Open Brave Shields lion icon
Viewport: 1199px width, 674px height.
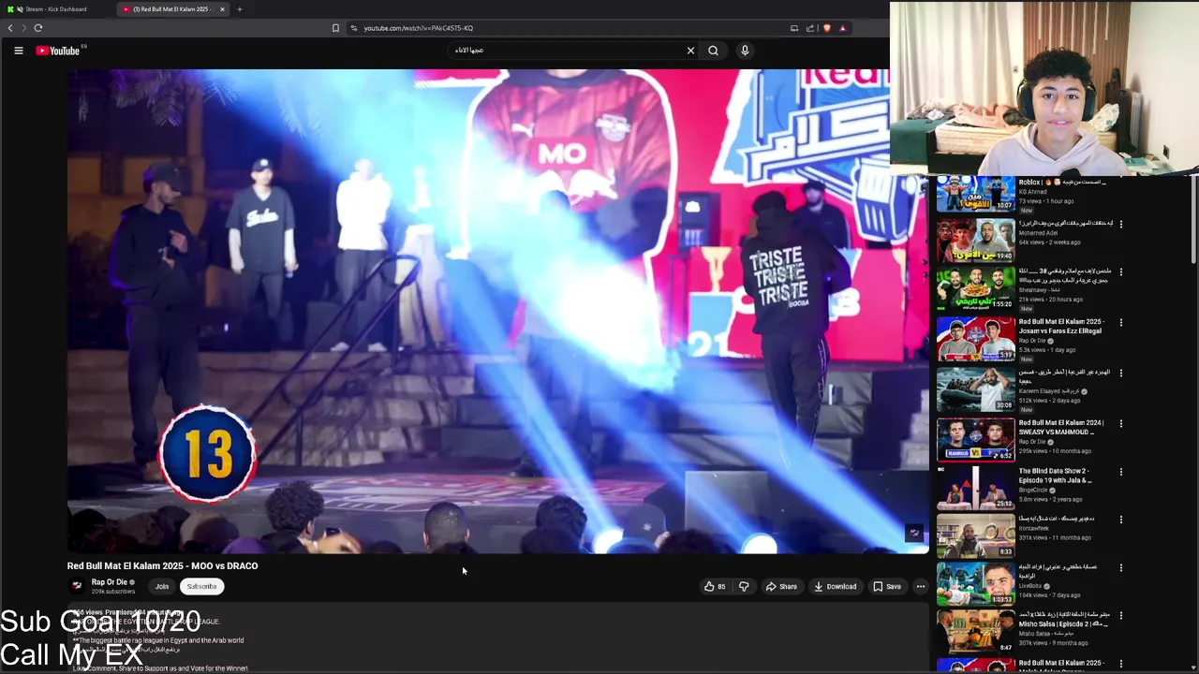tap(826, 28)
